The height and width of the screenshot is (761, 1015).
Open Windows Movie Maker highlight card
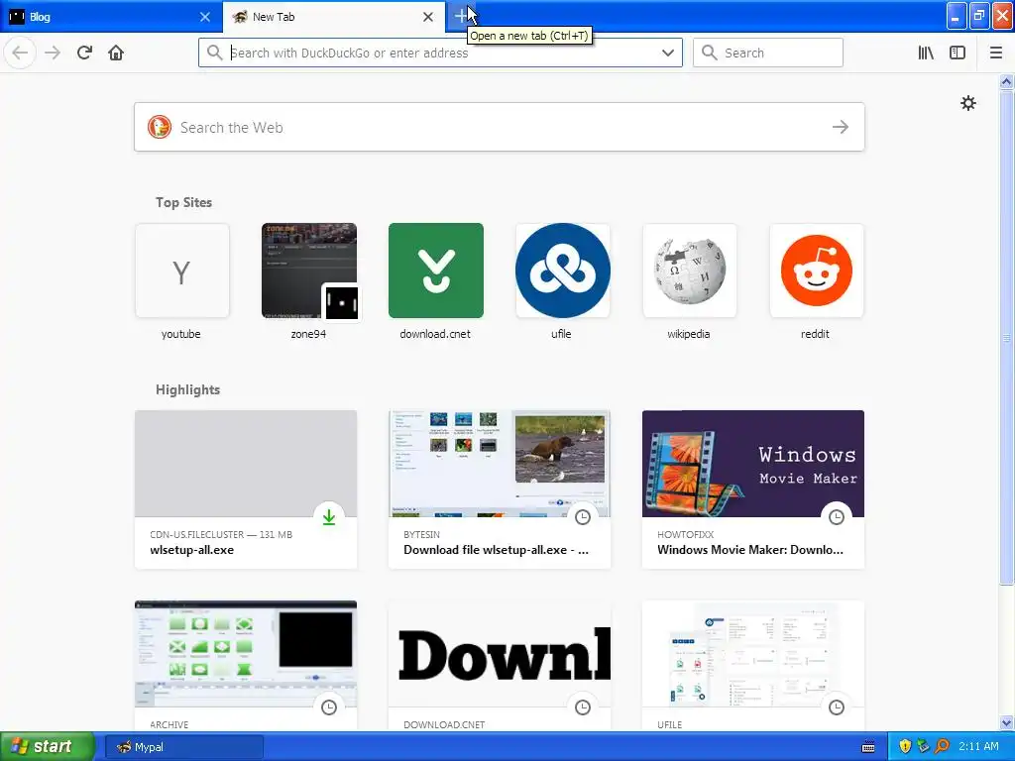pos(753,489)
